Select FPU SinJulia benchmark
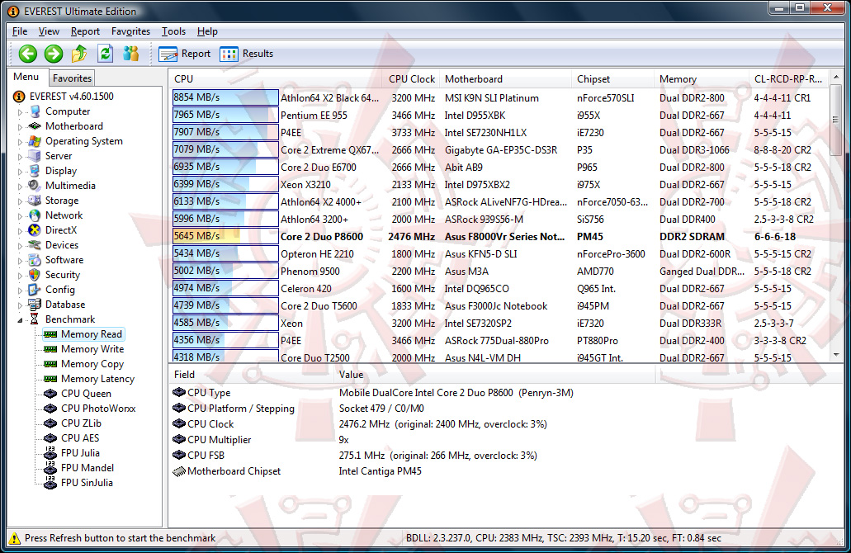Screen dimensions: 851x553 coord(87,483)
